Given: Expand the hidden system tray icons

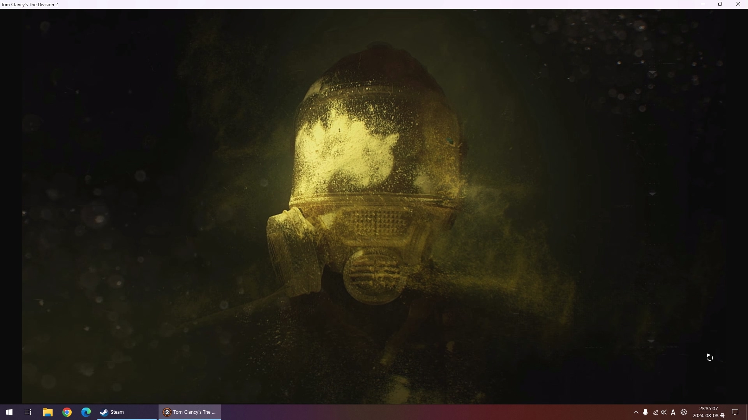Looking at the screenshot, I should coord(636,412).
